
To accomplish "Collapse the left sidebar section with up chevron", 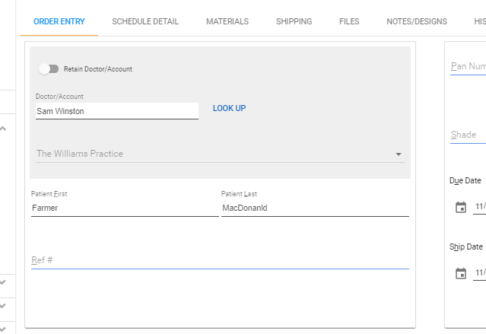I will (x=3, y=129).
